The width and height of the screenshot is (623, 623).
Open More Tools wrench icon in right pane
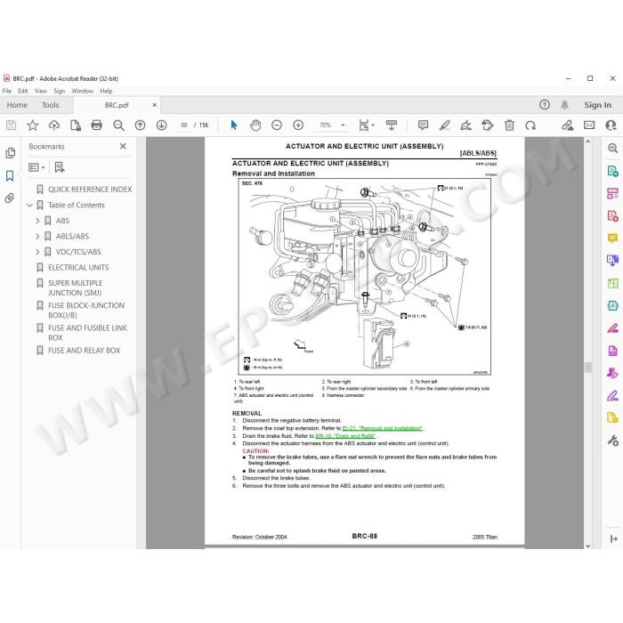click(x=612, y=441)
